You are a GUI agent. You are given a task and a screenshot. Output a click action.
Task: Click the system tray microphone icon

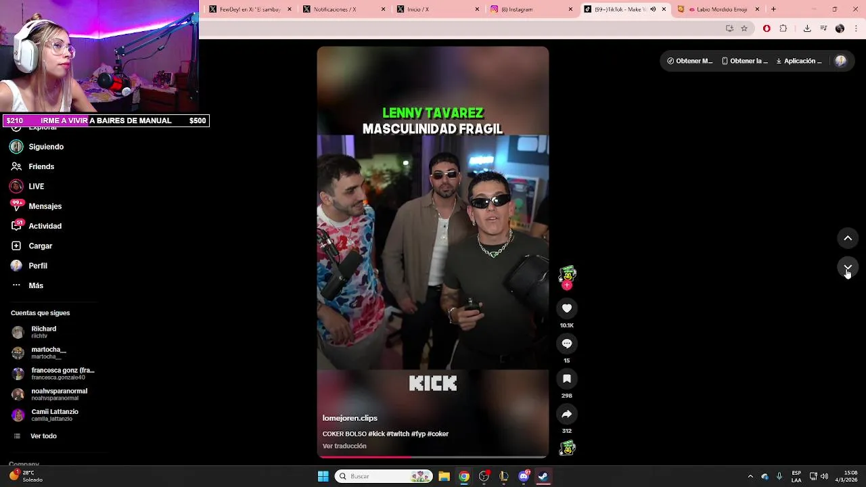click(779, 476)
